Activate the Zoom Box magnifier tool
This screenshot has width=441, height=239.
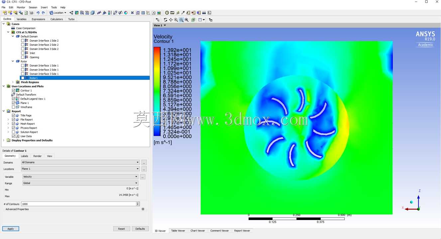pyautogui.click(x=181, y=20)
